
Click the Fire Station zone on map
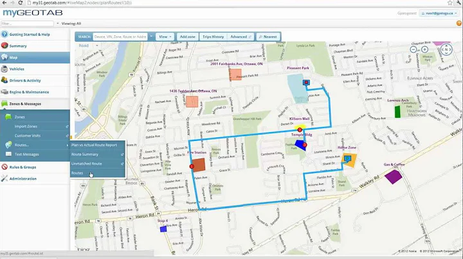click(199, 165)
